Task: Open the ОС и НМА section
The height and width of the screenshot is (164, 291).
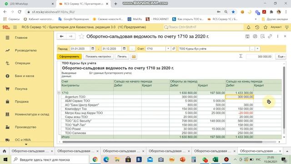Action: pyautogui.click(x=23, y=140)
